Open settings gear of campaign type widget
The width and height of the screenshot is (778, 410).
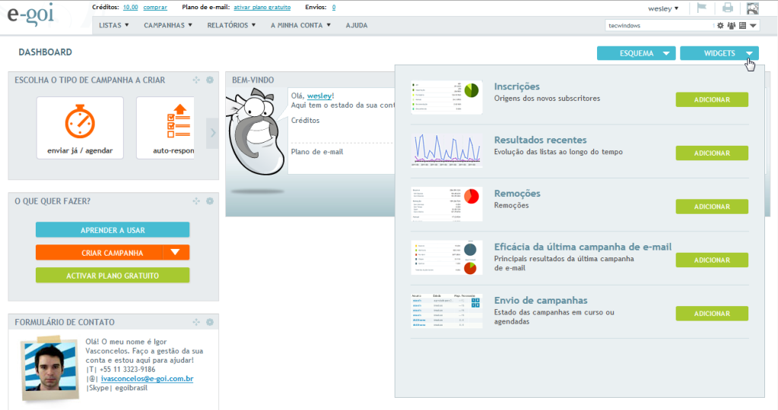(x=210, y=80)
